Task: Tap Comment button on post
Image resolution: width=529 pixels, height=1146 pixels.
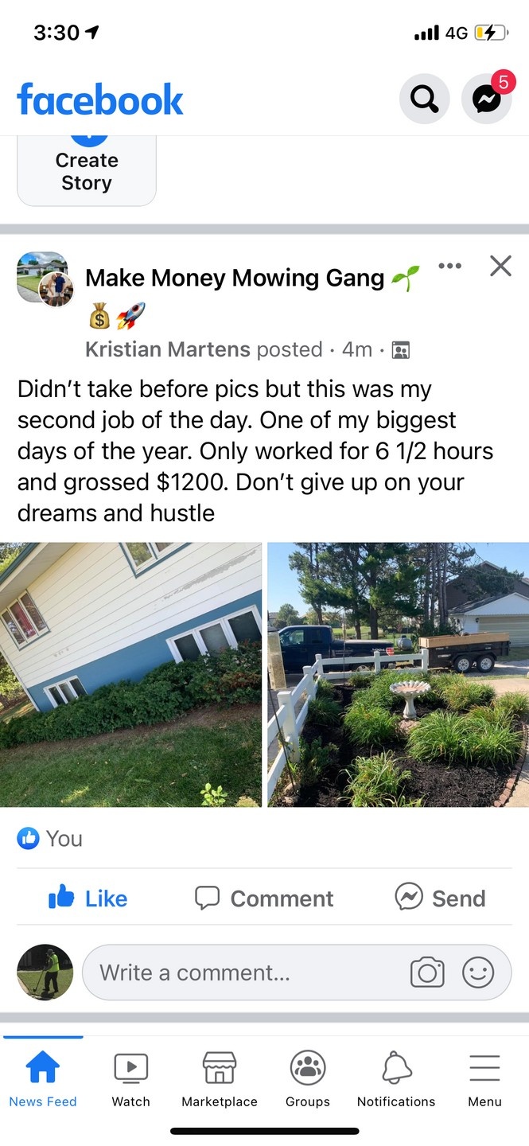Action: 264,898
